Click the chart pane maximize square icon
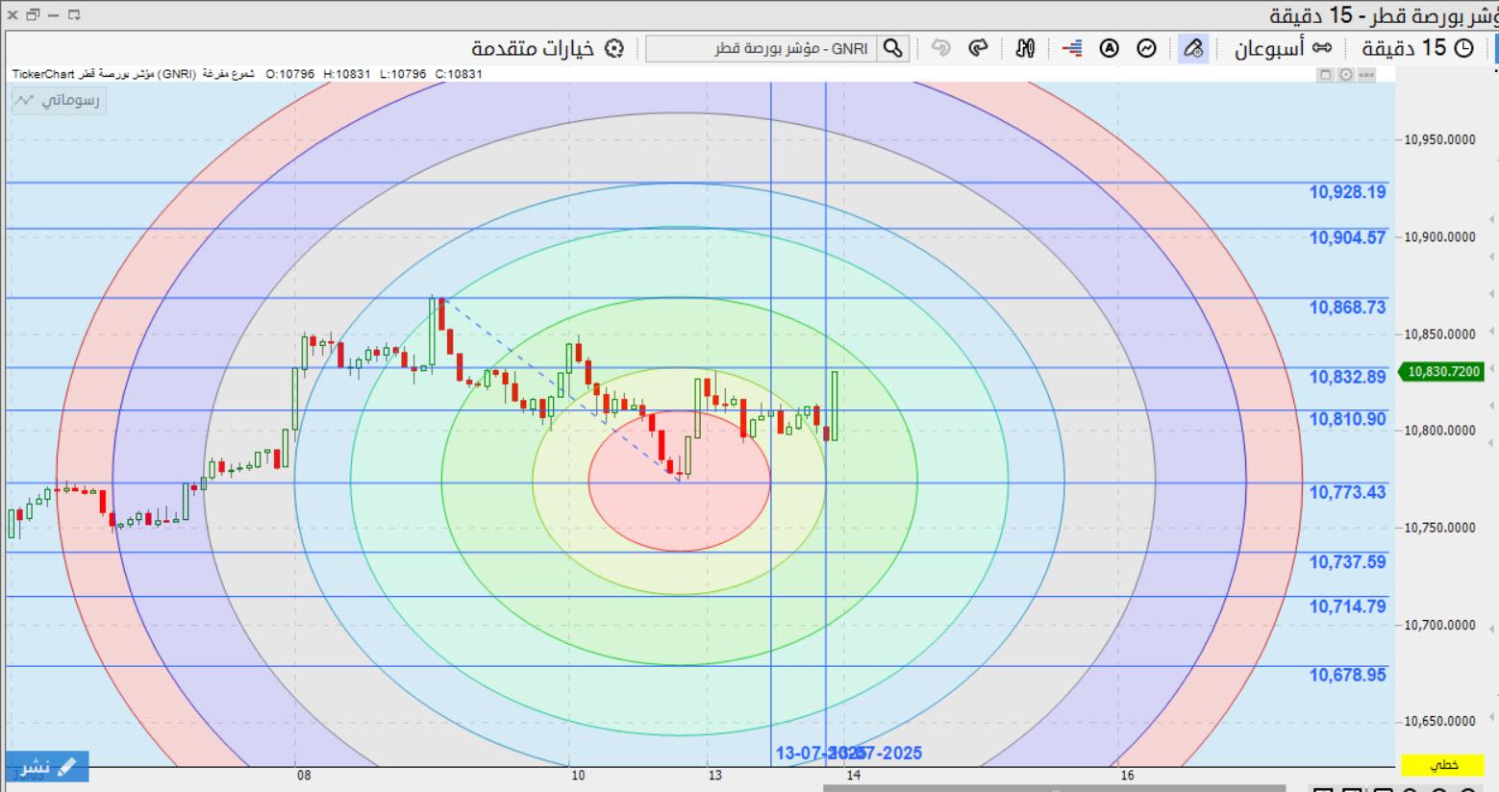The width and height of the screenshot is (1499, 792). (1325, 74)
